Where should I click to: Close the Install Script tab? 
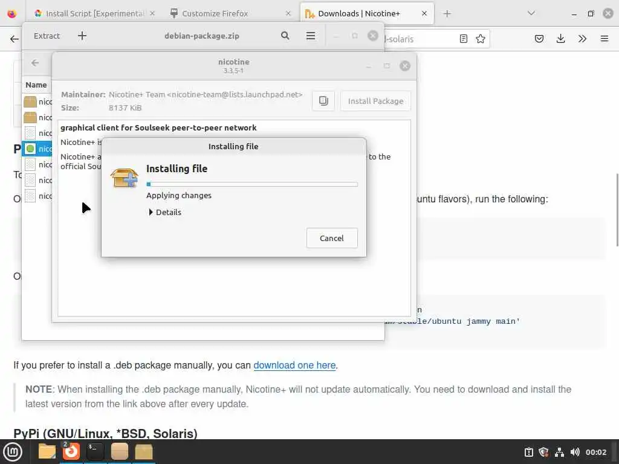coord(152,13)
